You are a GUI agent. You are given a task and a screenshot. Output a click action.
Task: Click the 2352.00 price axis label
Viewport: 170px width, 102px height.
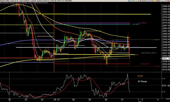(166, 39)
